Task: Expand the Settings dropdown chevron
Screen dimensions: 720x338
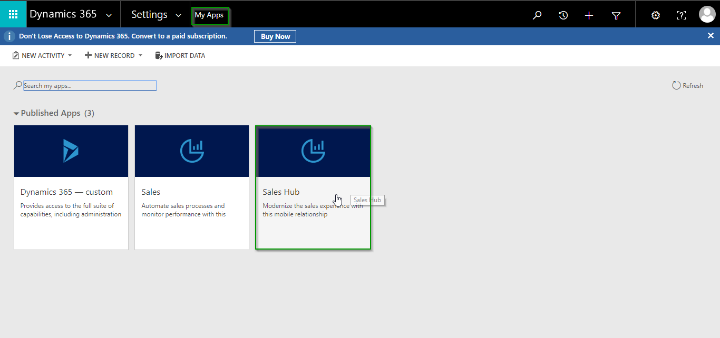Action: pos(179,15)
